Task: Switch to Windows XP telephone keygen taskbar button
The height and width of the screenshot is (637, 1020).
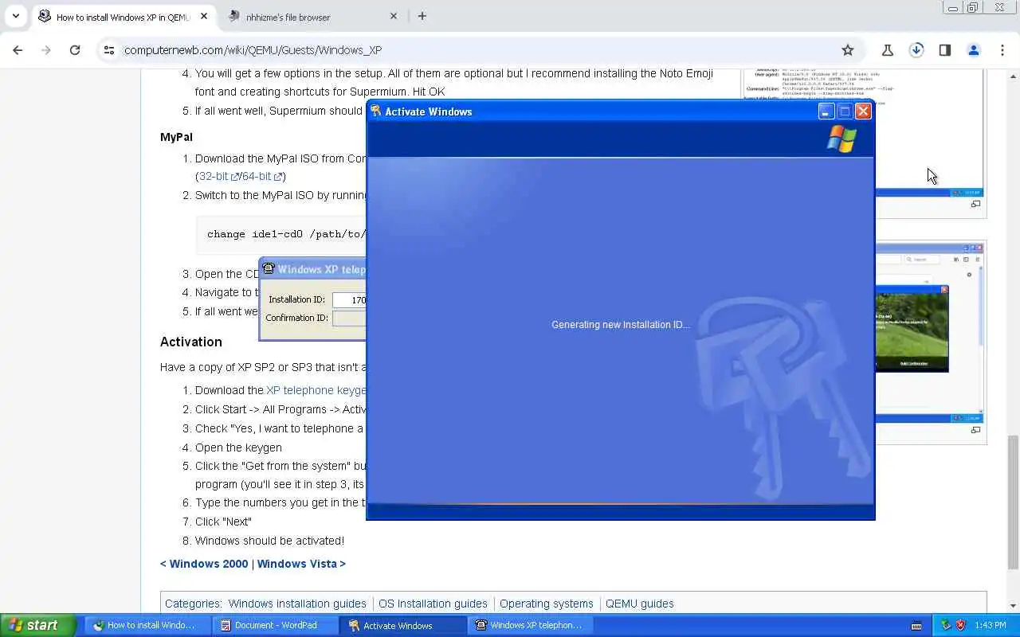Action: point(532,625)
